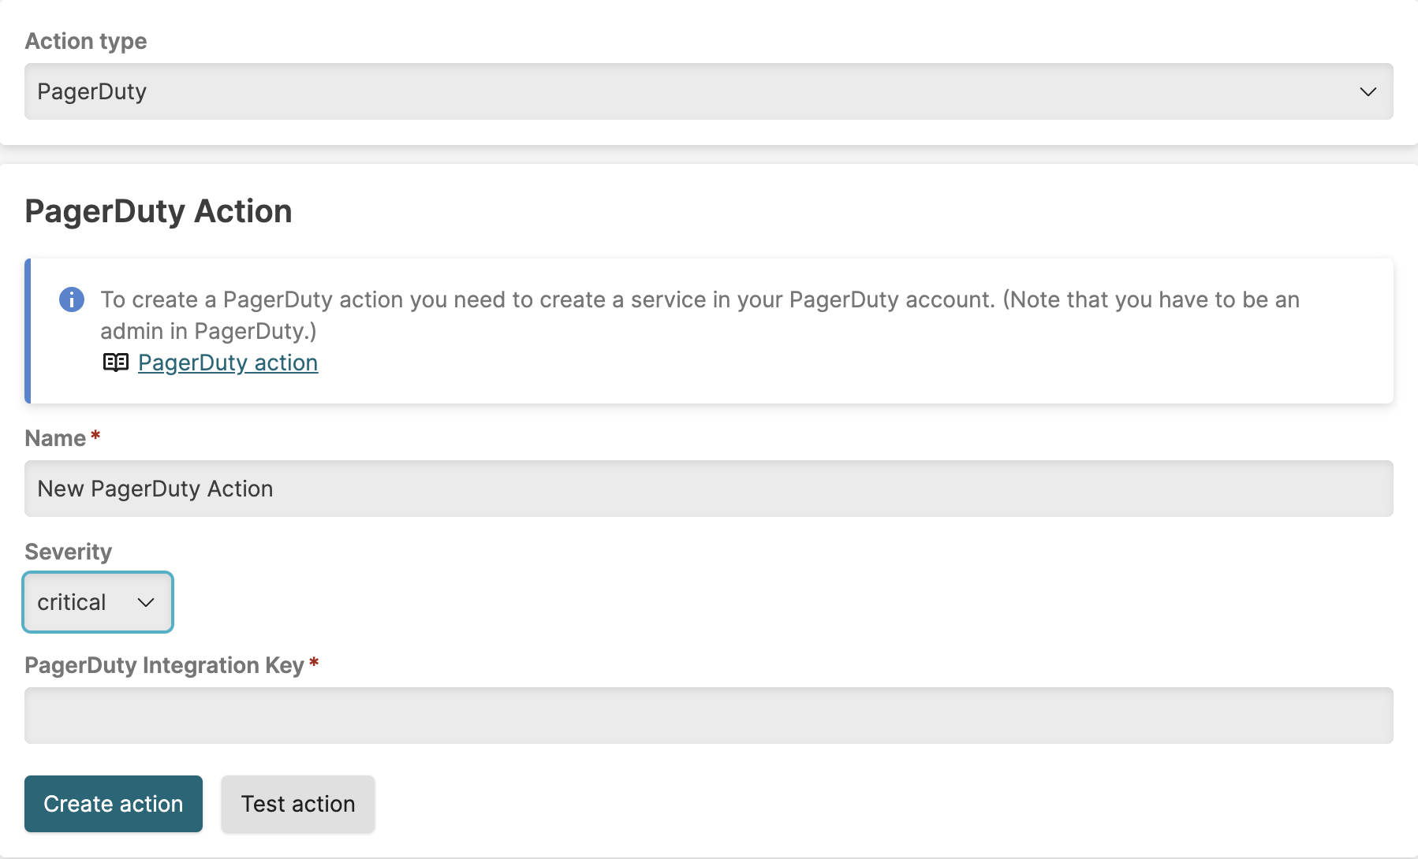Change severity from critical to another level
1418x859 pixels.
97,602
